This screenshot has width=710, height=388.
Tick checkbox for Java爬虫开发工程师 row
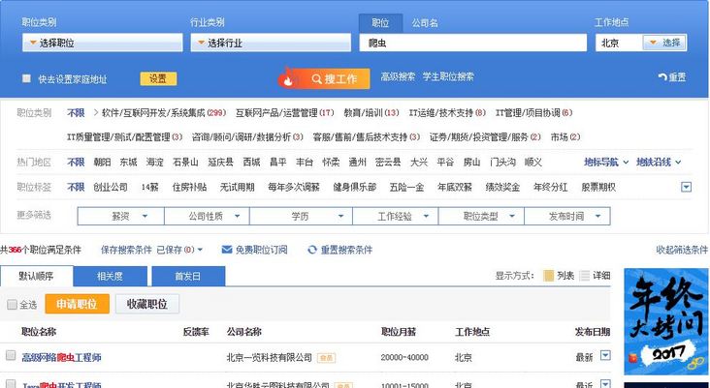(11, 383)
